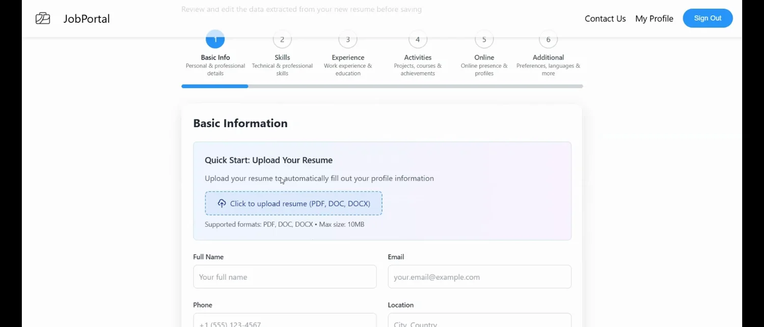Click the upload cloud icon
This screenshot has width=764, height=327.
tap(222, 203)
